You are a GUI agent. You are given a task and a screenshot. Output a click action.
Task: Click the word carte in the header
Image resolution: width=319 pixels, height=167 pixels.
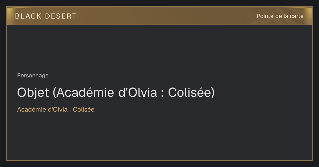297,16
